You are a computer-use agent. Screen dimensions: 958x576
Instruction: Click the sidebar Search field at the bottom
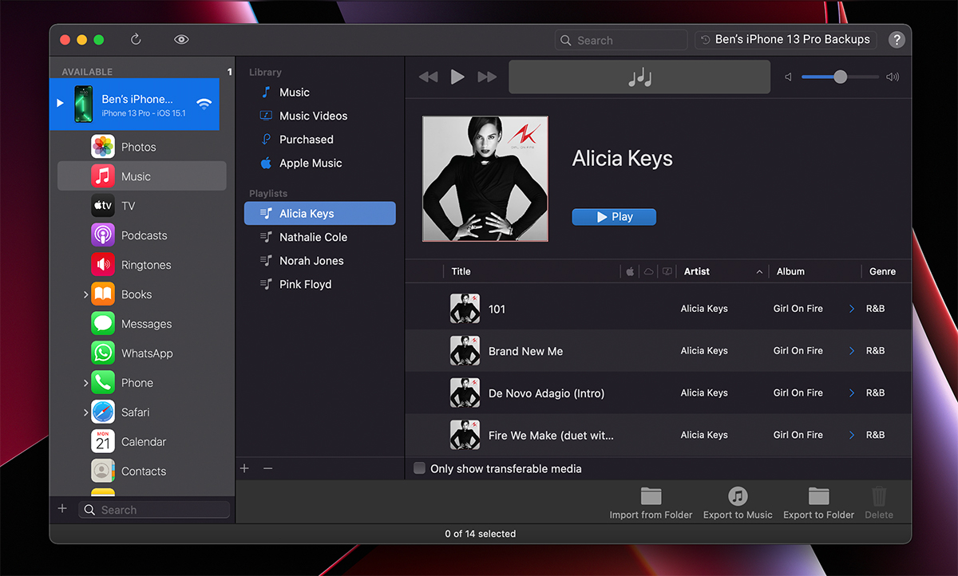(156, 510)
